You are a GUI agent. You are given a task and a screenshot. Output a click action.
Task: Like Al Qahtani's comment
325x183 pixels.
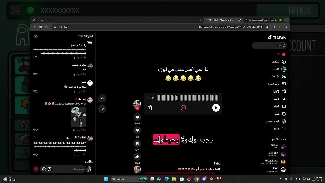pyautogui.click(x=36, y=155)
